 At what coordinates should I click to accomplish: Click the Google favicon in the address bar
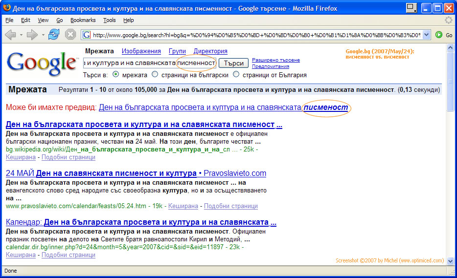[x=87, y=35]
